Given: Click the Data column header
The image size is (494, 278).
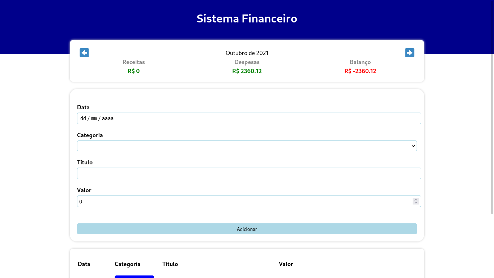Looking at the screenshot, I should coord(84,264).
